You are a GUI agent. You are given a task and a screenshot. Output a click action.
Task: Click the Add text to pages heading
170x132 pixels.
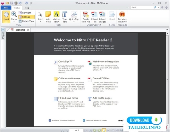[102, 98]
